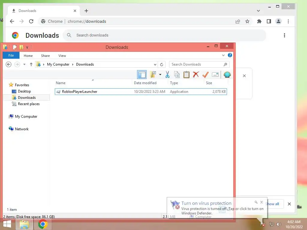Click the shell globe icon in toolbar

[227, 75]
